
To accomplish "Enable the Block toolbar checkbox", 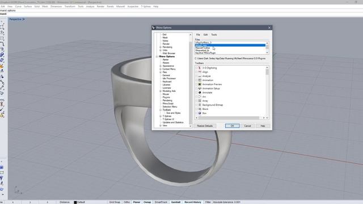I will [197, 109].
